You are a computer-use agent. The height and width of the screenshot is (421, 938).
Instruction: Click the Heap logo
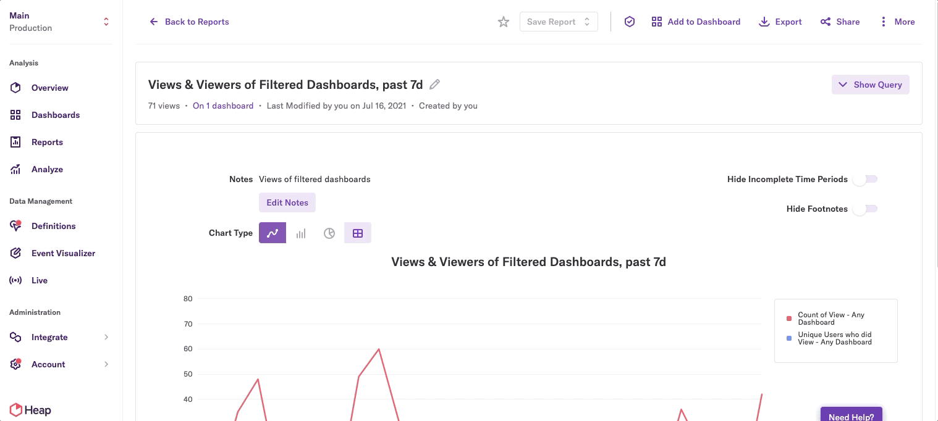30,410
